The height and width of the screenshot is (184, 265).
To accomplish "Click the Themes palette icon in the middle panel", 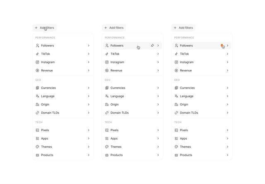I will (x=107, y=147).
